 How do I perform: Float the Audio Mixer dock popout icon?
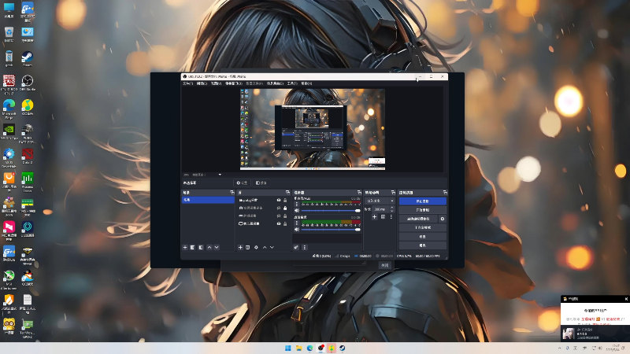359,193
